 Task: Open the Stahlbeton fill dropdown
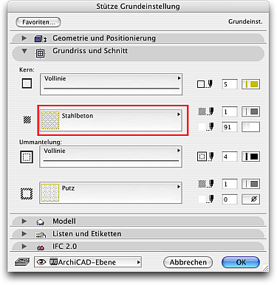point(111,120)
